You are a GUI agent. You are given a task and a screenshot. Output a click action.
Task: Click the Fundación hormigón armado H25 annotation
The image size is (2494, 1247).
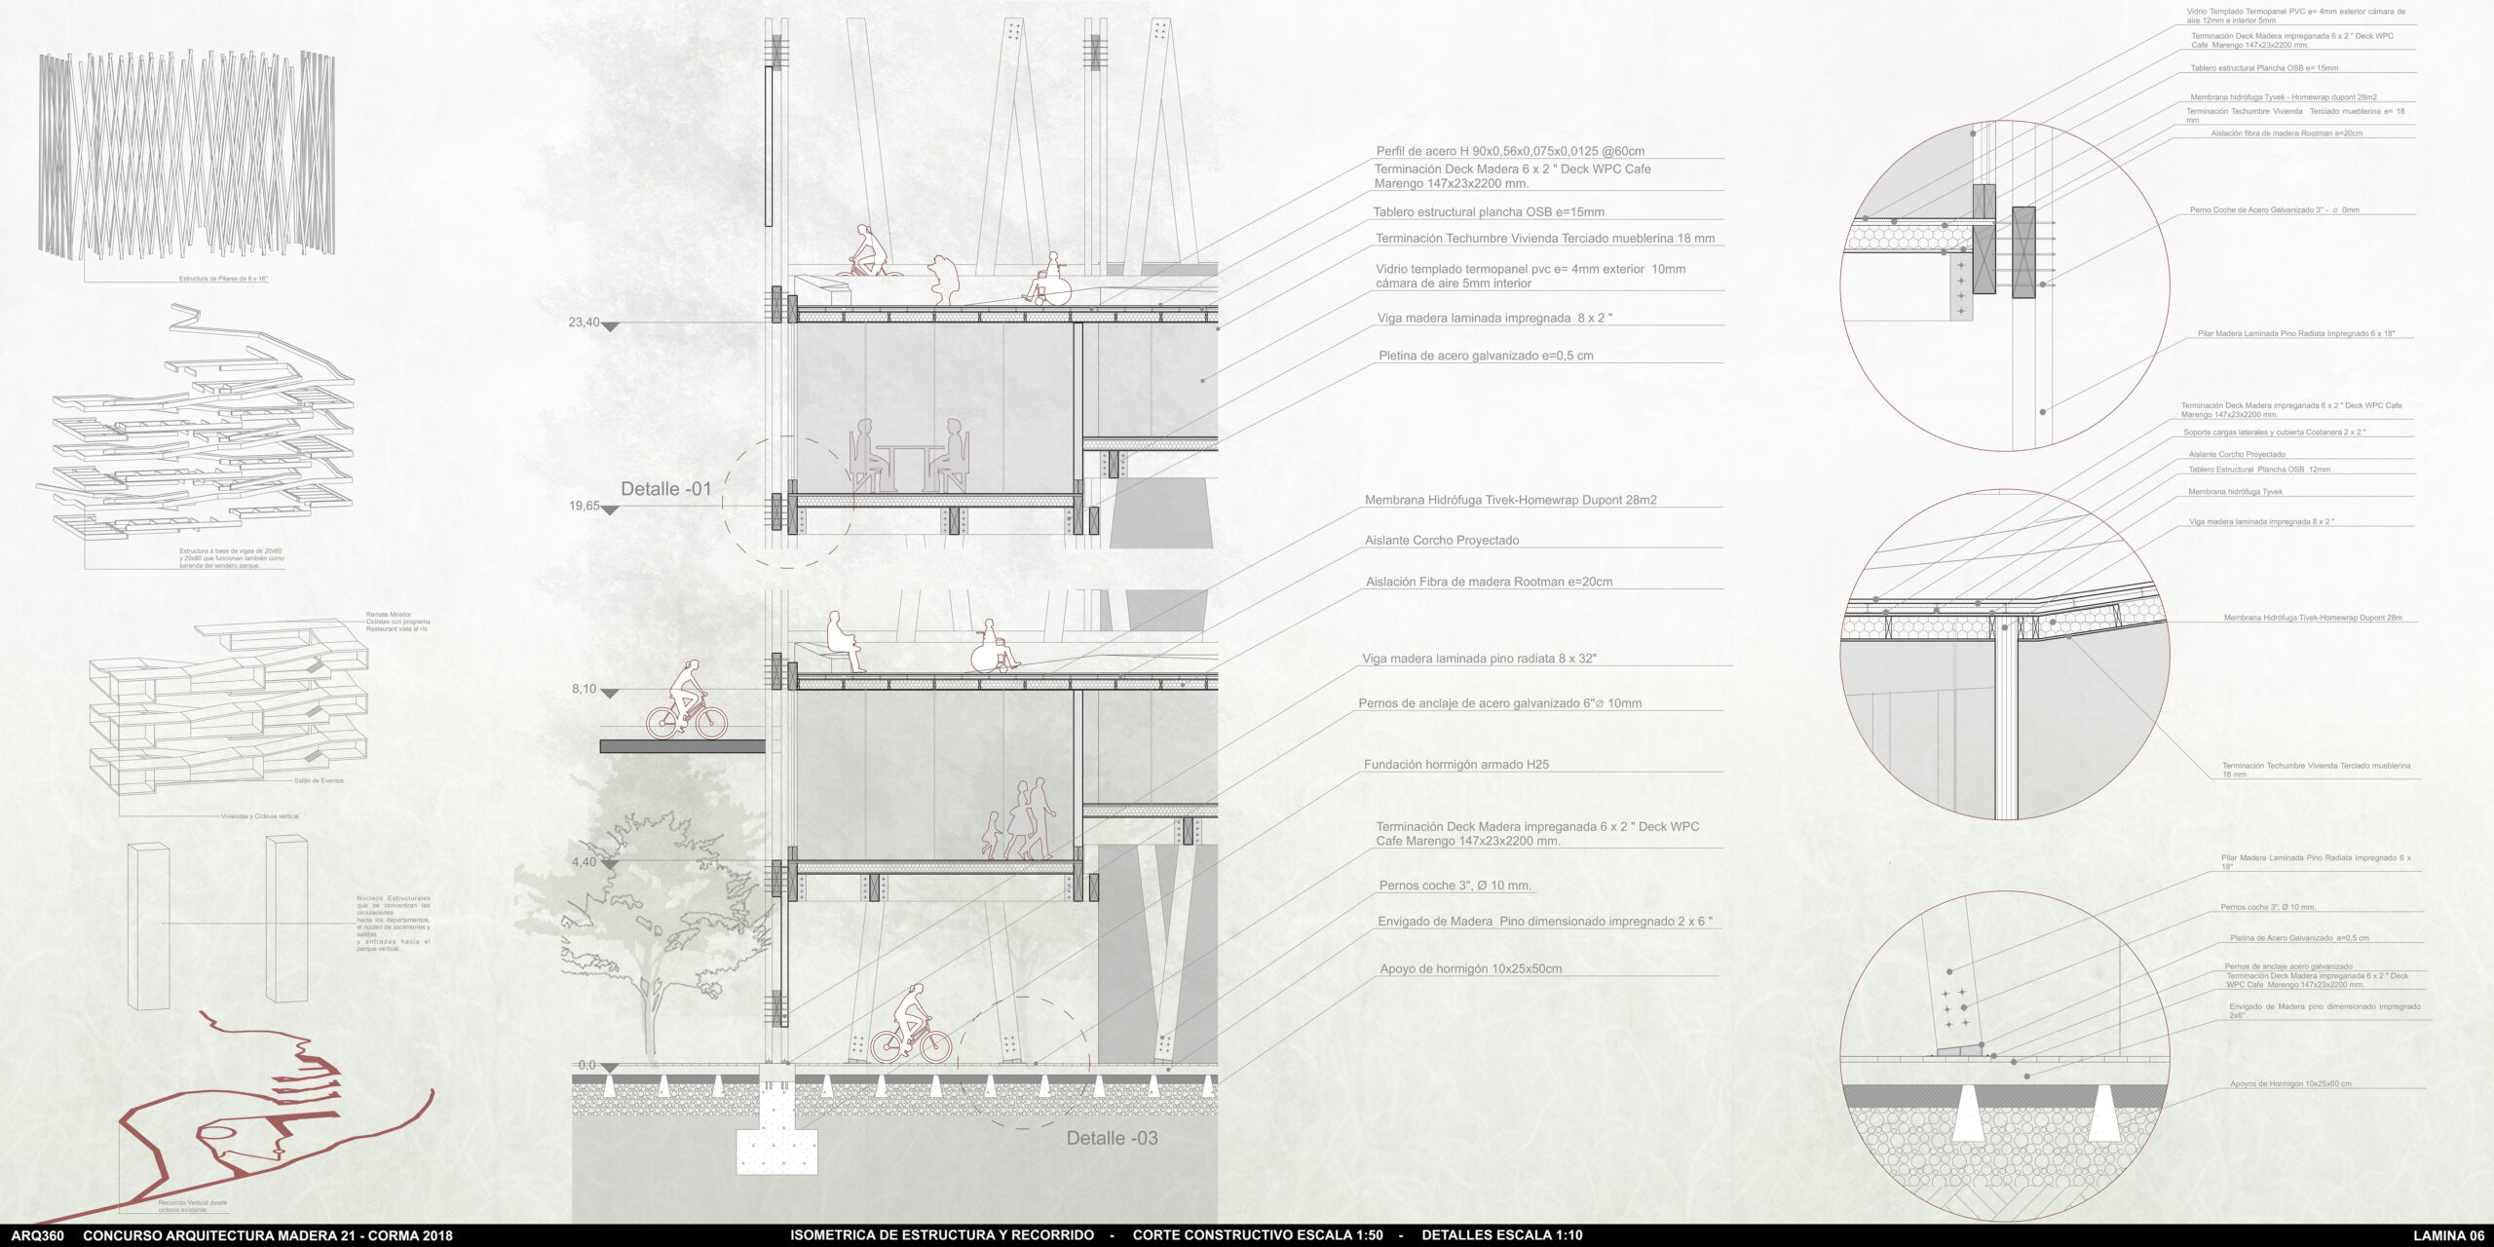pos(1455,765)
